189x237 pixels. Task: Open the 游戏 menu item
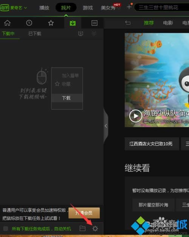pos(88,8)
